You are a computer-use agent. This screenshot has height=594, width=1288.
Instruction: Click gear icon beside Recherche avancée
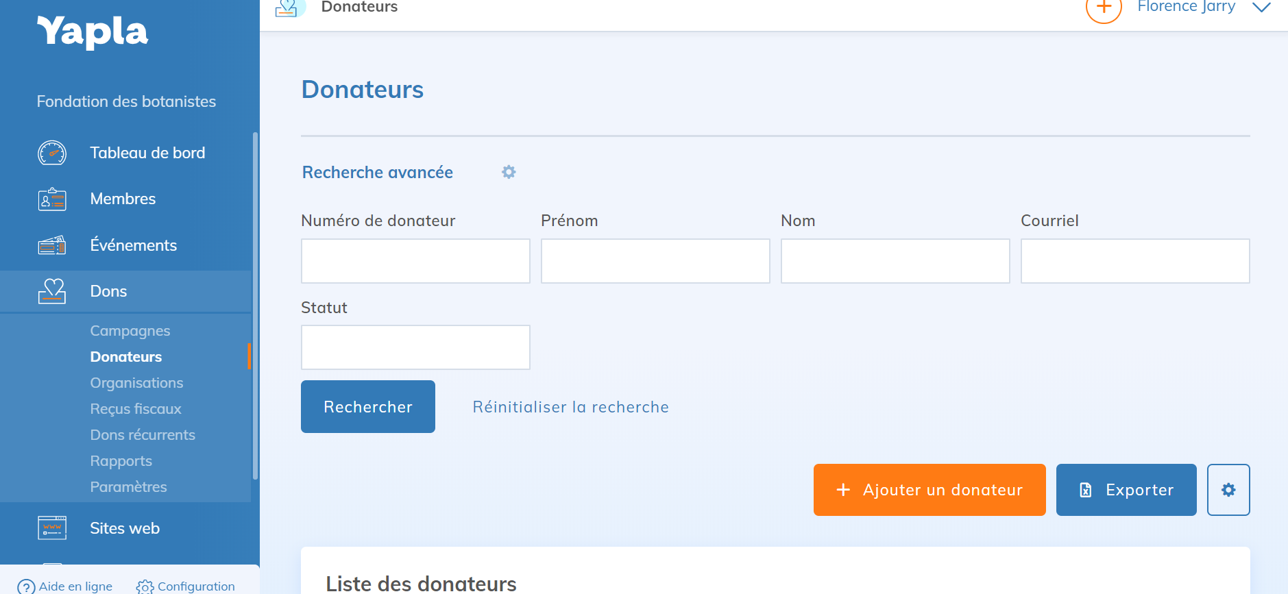coord(509,172)
